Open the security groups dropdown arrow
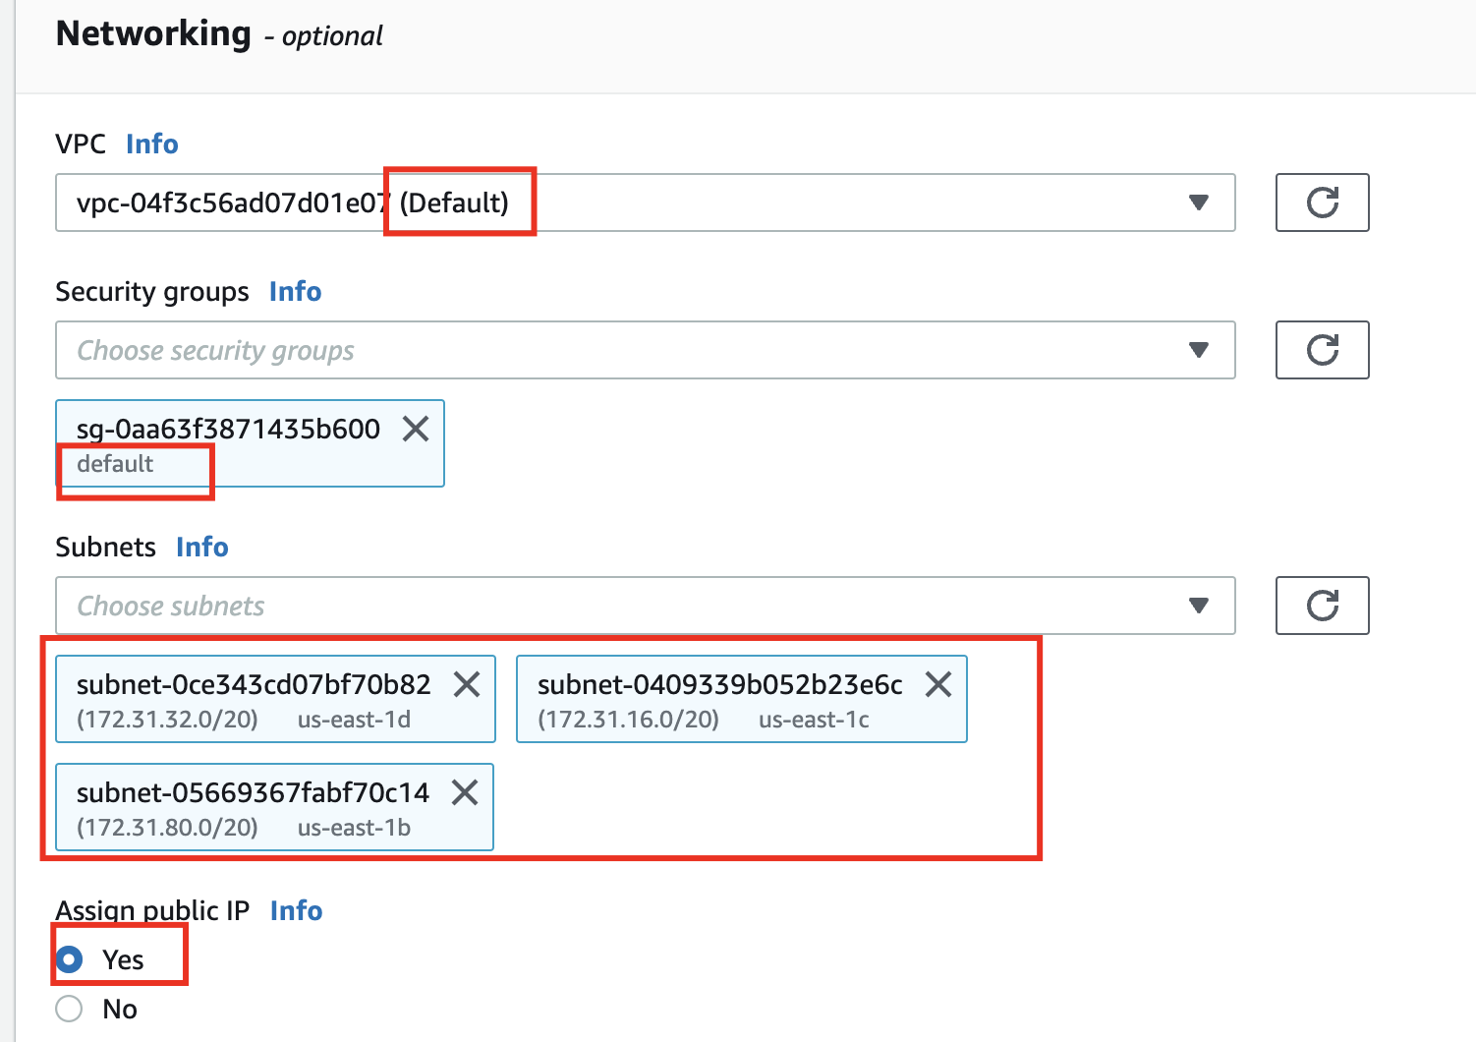 pyautogui.click(x=1198, y=350)
